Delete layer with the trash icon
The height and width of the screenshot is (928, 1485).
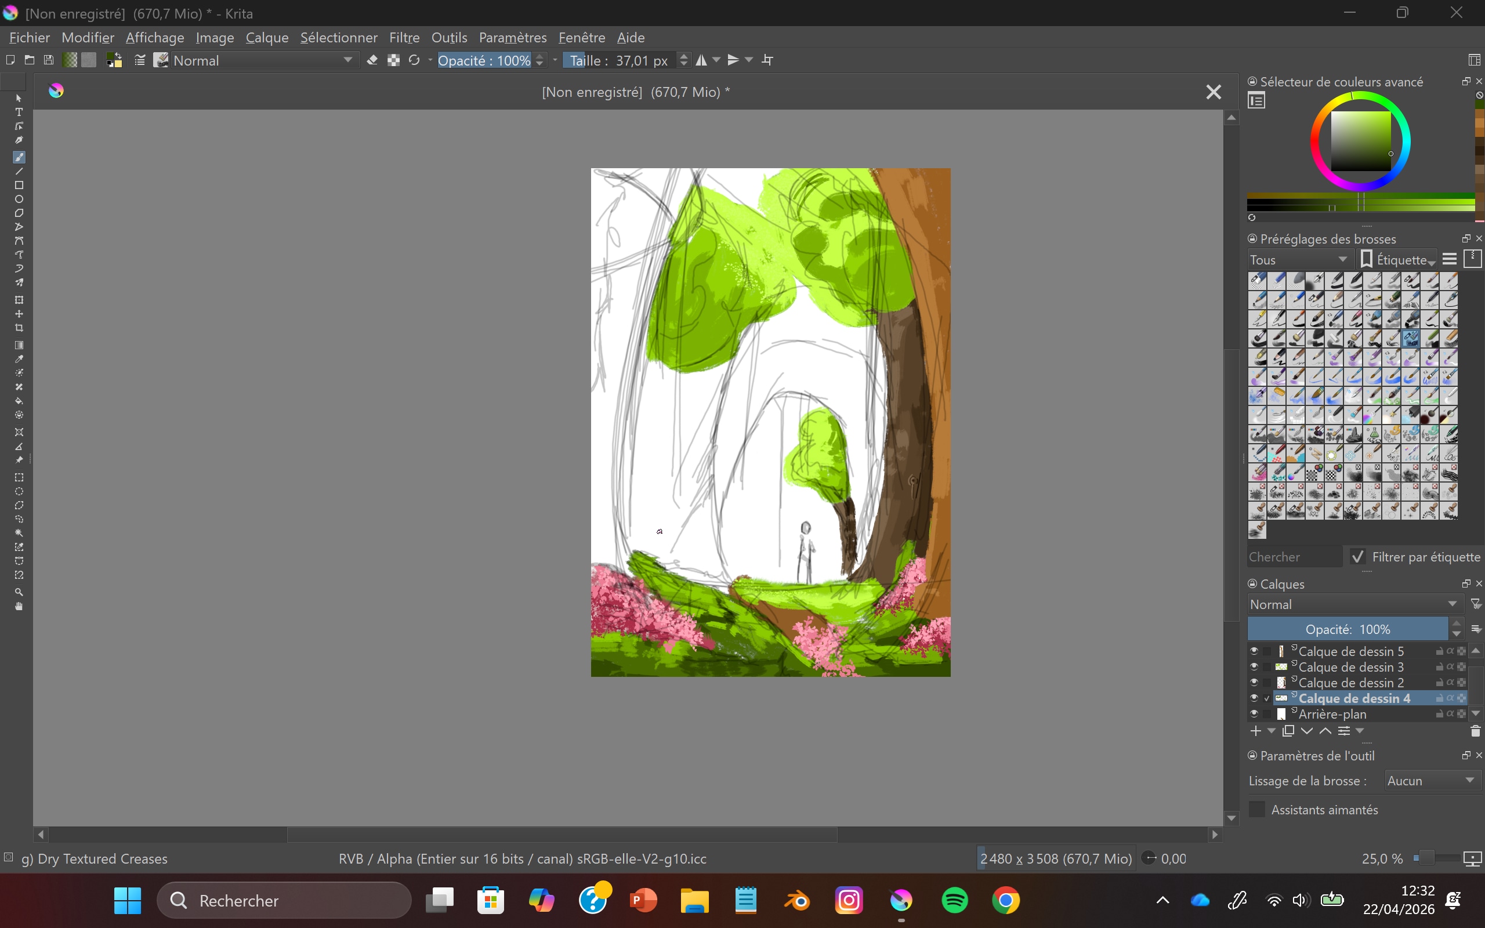[1475, 731]
